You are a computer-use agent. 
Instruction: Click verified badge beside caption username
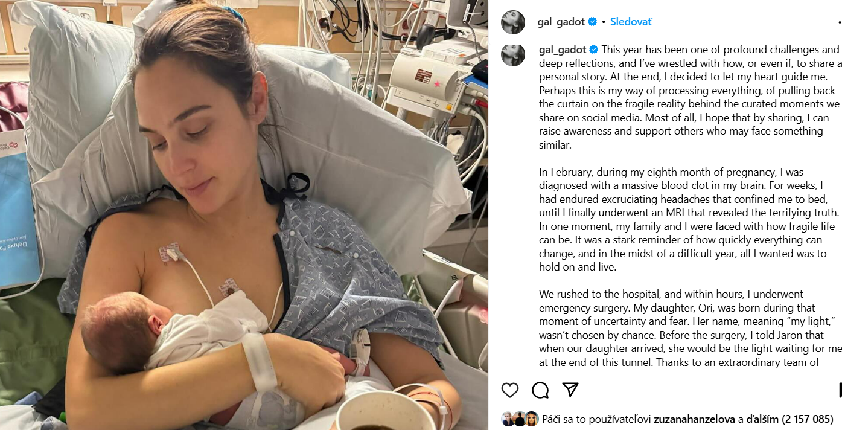594,50
